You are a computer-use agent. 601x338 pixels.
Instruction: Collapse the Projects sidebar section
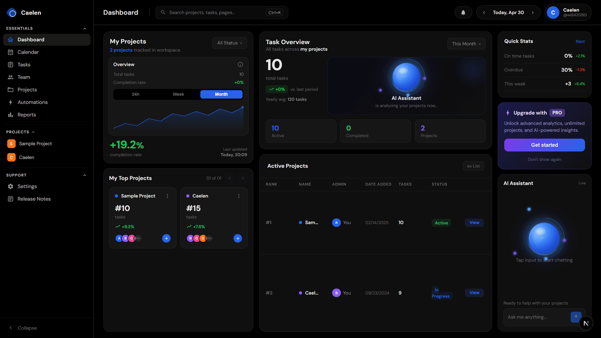pos(33,132)
